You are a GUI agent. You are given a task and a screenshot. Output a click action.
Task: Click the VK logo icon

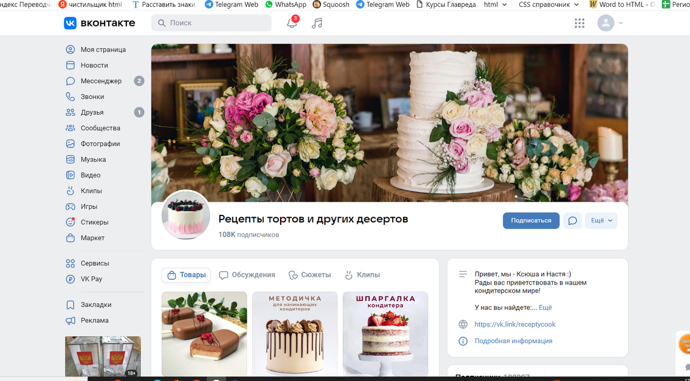coord(70,23)
